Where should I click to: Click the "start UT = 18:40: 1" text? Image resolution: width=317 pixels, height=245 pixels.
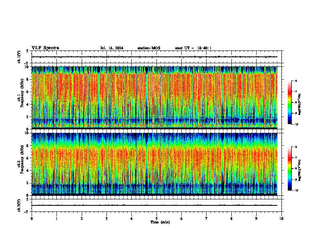click(x=193, y=48)
